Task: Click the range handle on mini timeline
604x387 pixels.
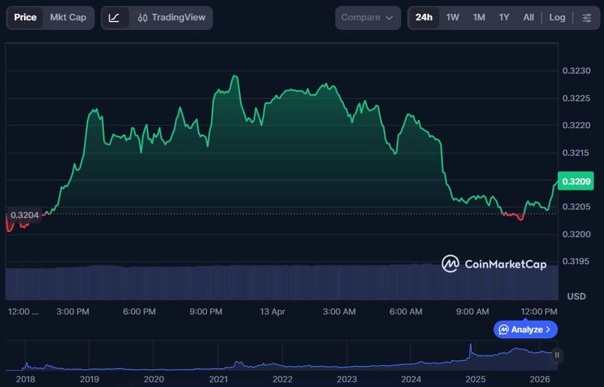Action: (x=557, y=355)
